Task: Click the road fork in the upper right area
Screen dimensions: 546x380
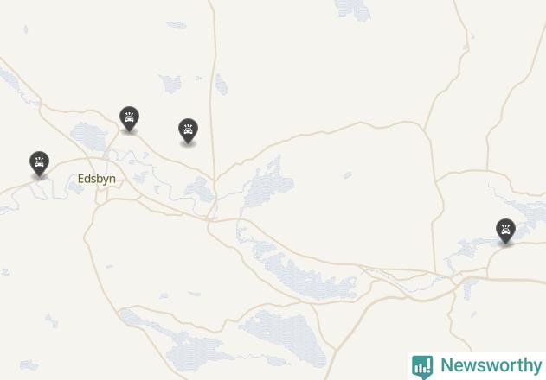Action: (x=424, y=130)
